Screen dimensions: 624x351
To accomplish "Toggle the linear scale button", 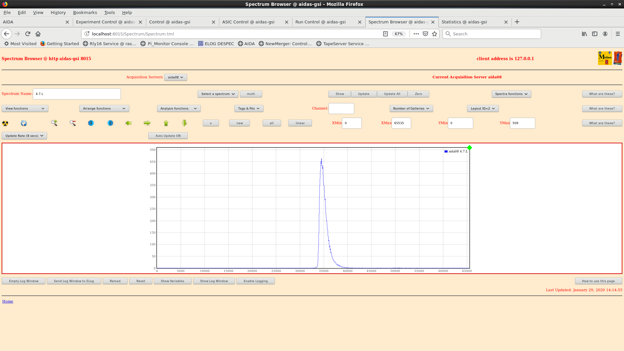I will pyautogui.click(x=300, y=123).
